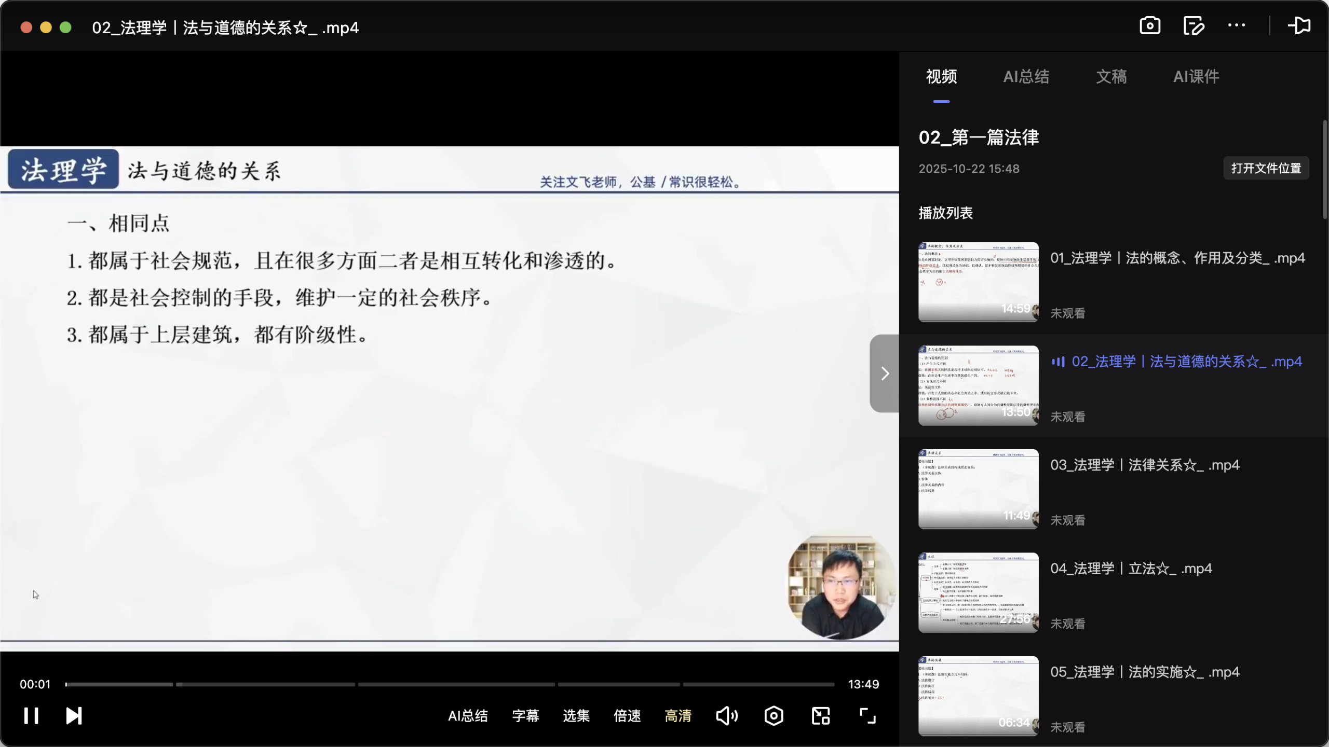
Task: Open the 选集 episode selector
Action: [576, 716]
